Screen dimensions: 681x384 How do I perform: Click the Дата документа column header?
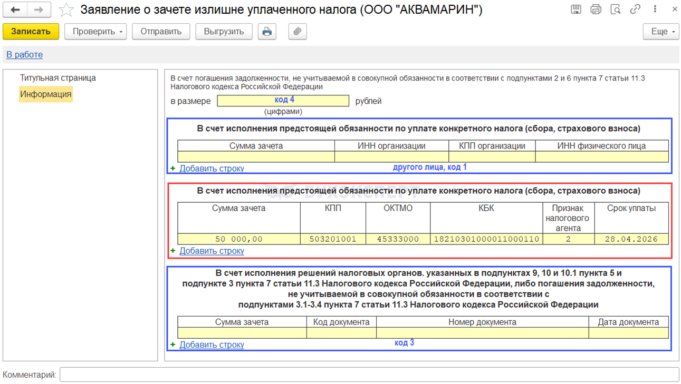pyautogui.click(x=629, y=322)
